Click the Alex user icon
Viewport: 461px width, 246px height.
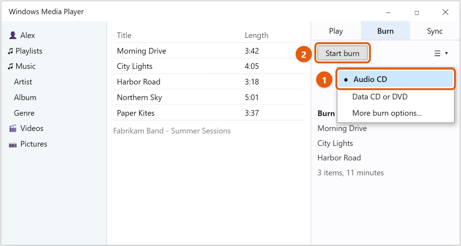(x=13, y=35)
